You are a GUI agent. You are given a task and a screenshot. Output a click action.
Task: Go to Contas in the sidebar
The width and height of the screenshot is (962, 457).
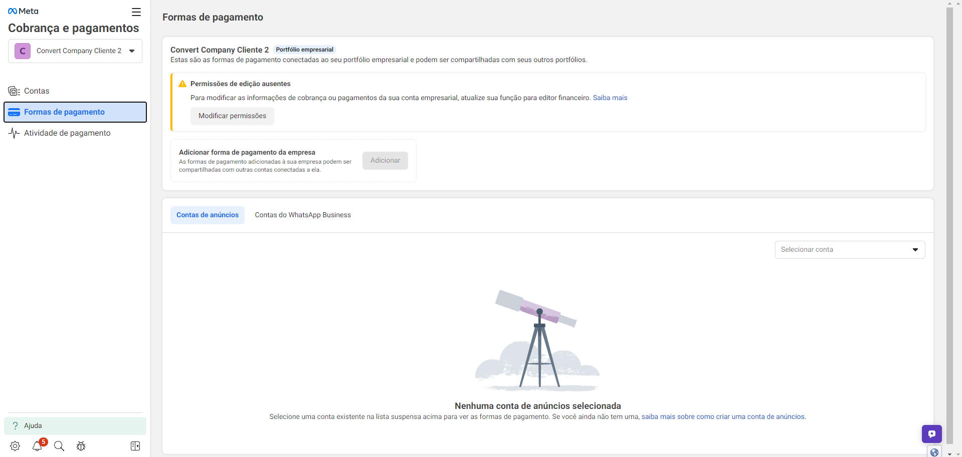pyautogui.click(x=75, y=91)
